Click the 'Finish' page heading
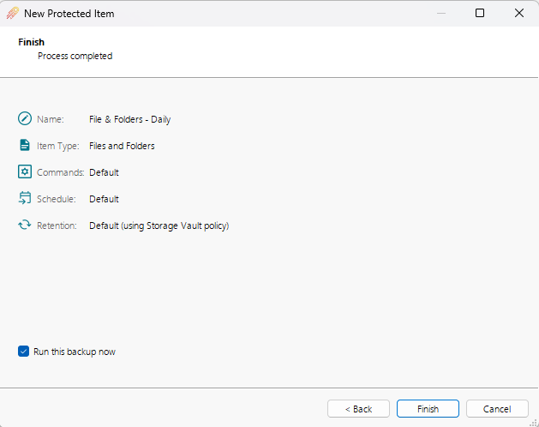The width and height of the screenshot is (539, 427). (31, 42)
